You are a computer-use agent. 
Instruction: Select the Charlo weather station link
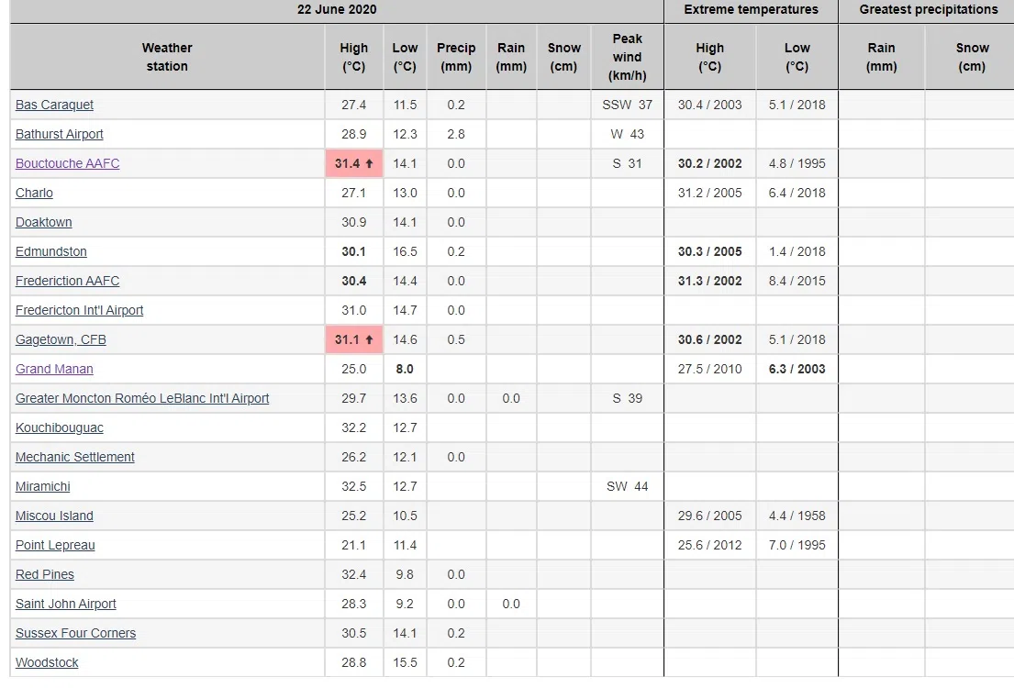[34, 193]
